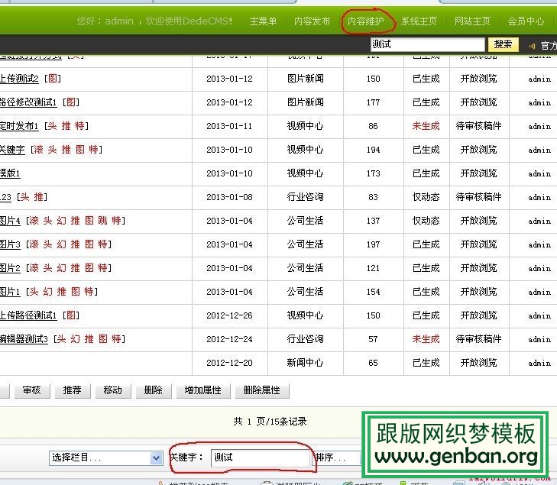Open the 内容发布 top menu
Viewport: 557px width, 485px height.
coord(312,21)
